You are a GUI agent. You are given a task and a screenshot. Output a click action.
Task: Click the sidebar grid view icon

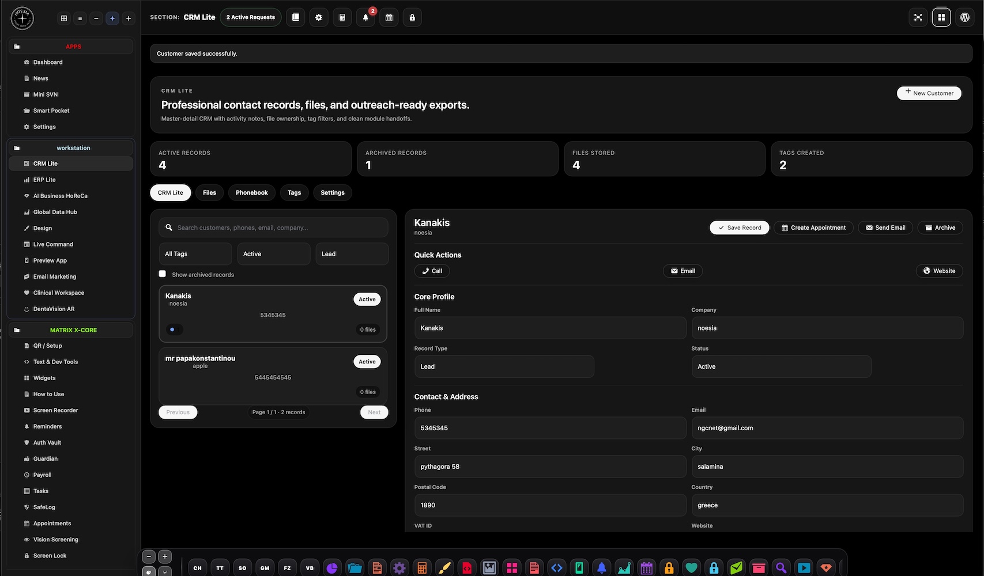(x=64, y=18)
